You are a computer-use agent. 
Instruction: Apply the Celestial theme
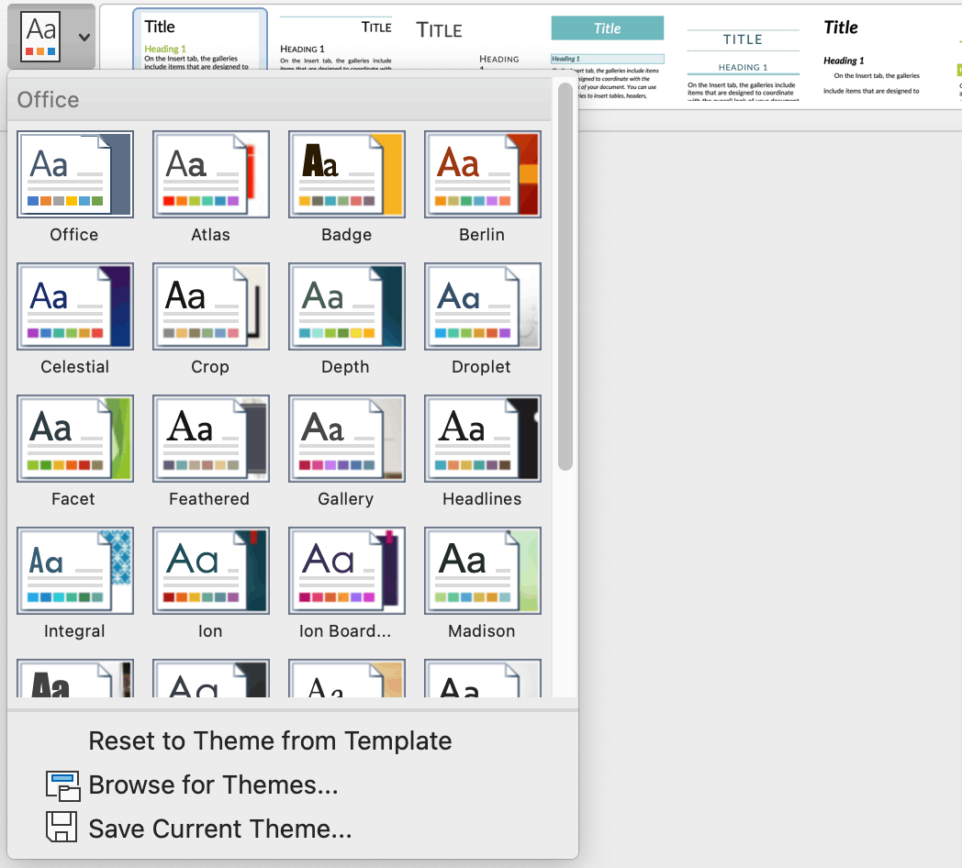(75, 306)
